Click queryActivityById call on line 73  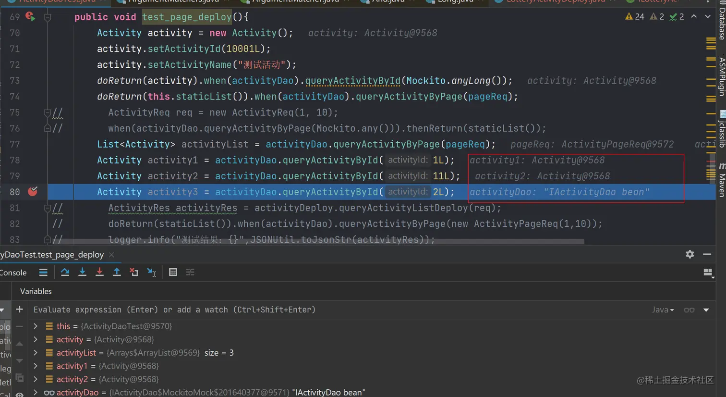[353, 81]
